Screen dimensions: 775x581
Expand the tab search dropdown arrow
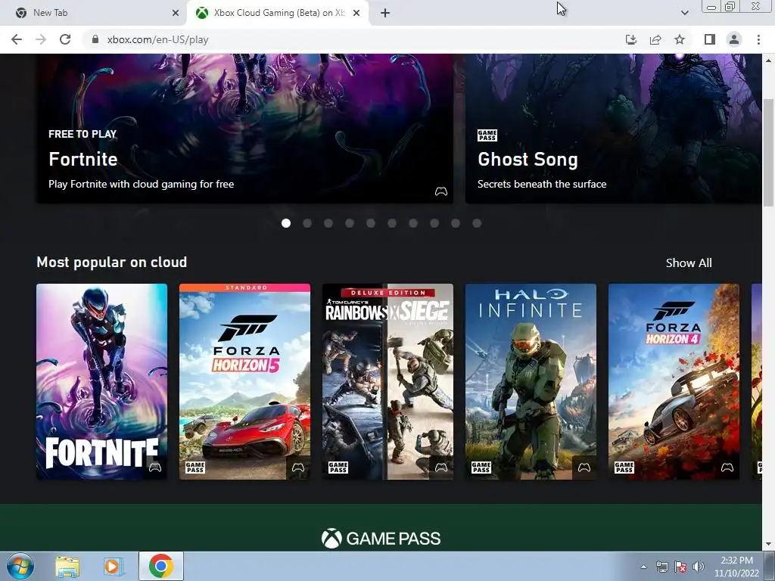tap(684, 13)
